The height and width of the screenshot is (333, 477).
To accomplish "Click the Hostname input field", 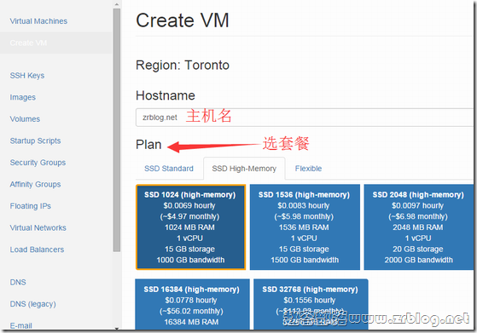I will tap(305, 118).
